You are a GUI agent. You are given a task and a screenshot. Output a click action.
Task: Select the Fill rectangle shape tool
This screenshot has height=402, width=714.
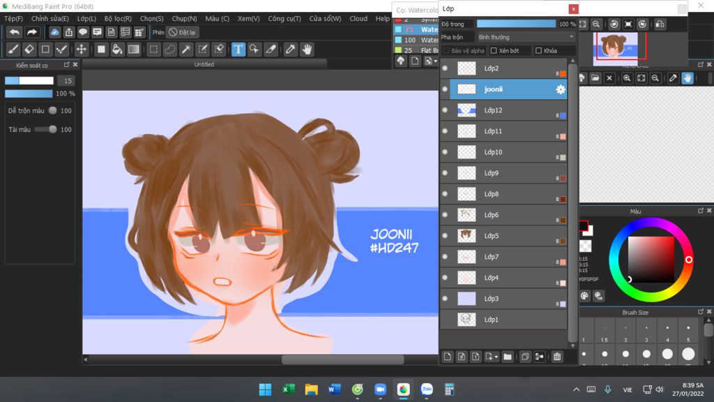(x=101, y=50)
